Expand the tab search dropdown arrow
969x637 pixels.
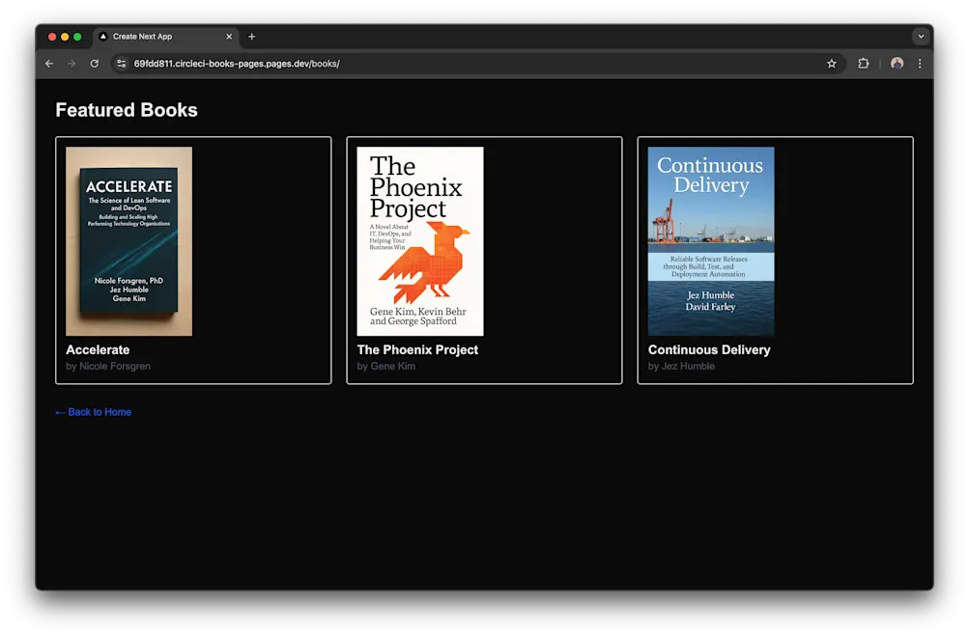click(x=921, y=37)
